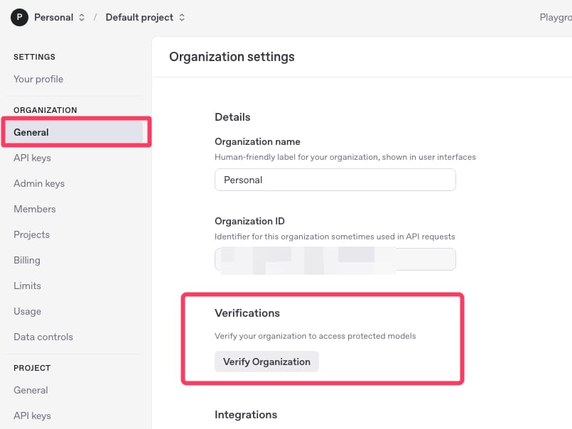This screenshot has width=572, height=429.
Task: Expand the Default project selector
Action: tap(182, 17)
